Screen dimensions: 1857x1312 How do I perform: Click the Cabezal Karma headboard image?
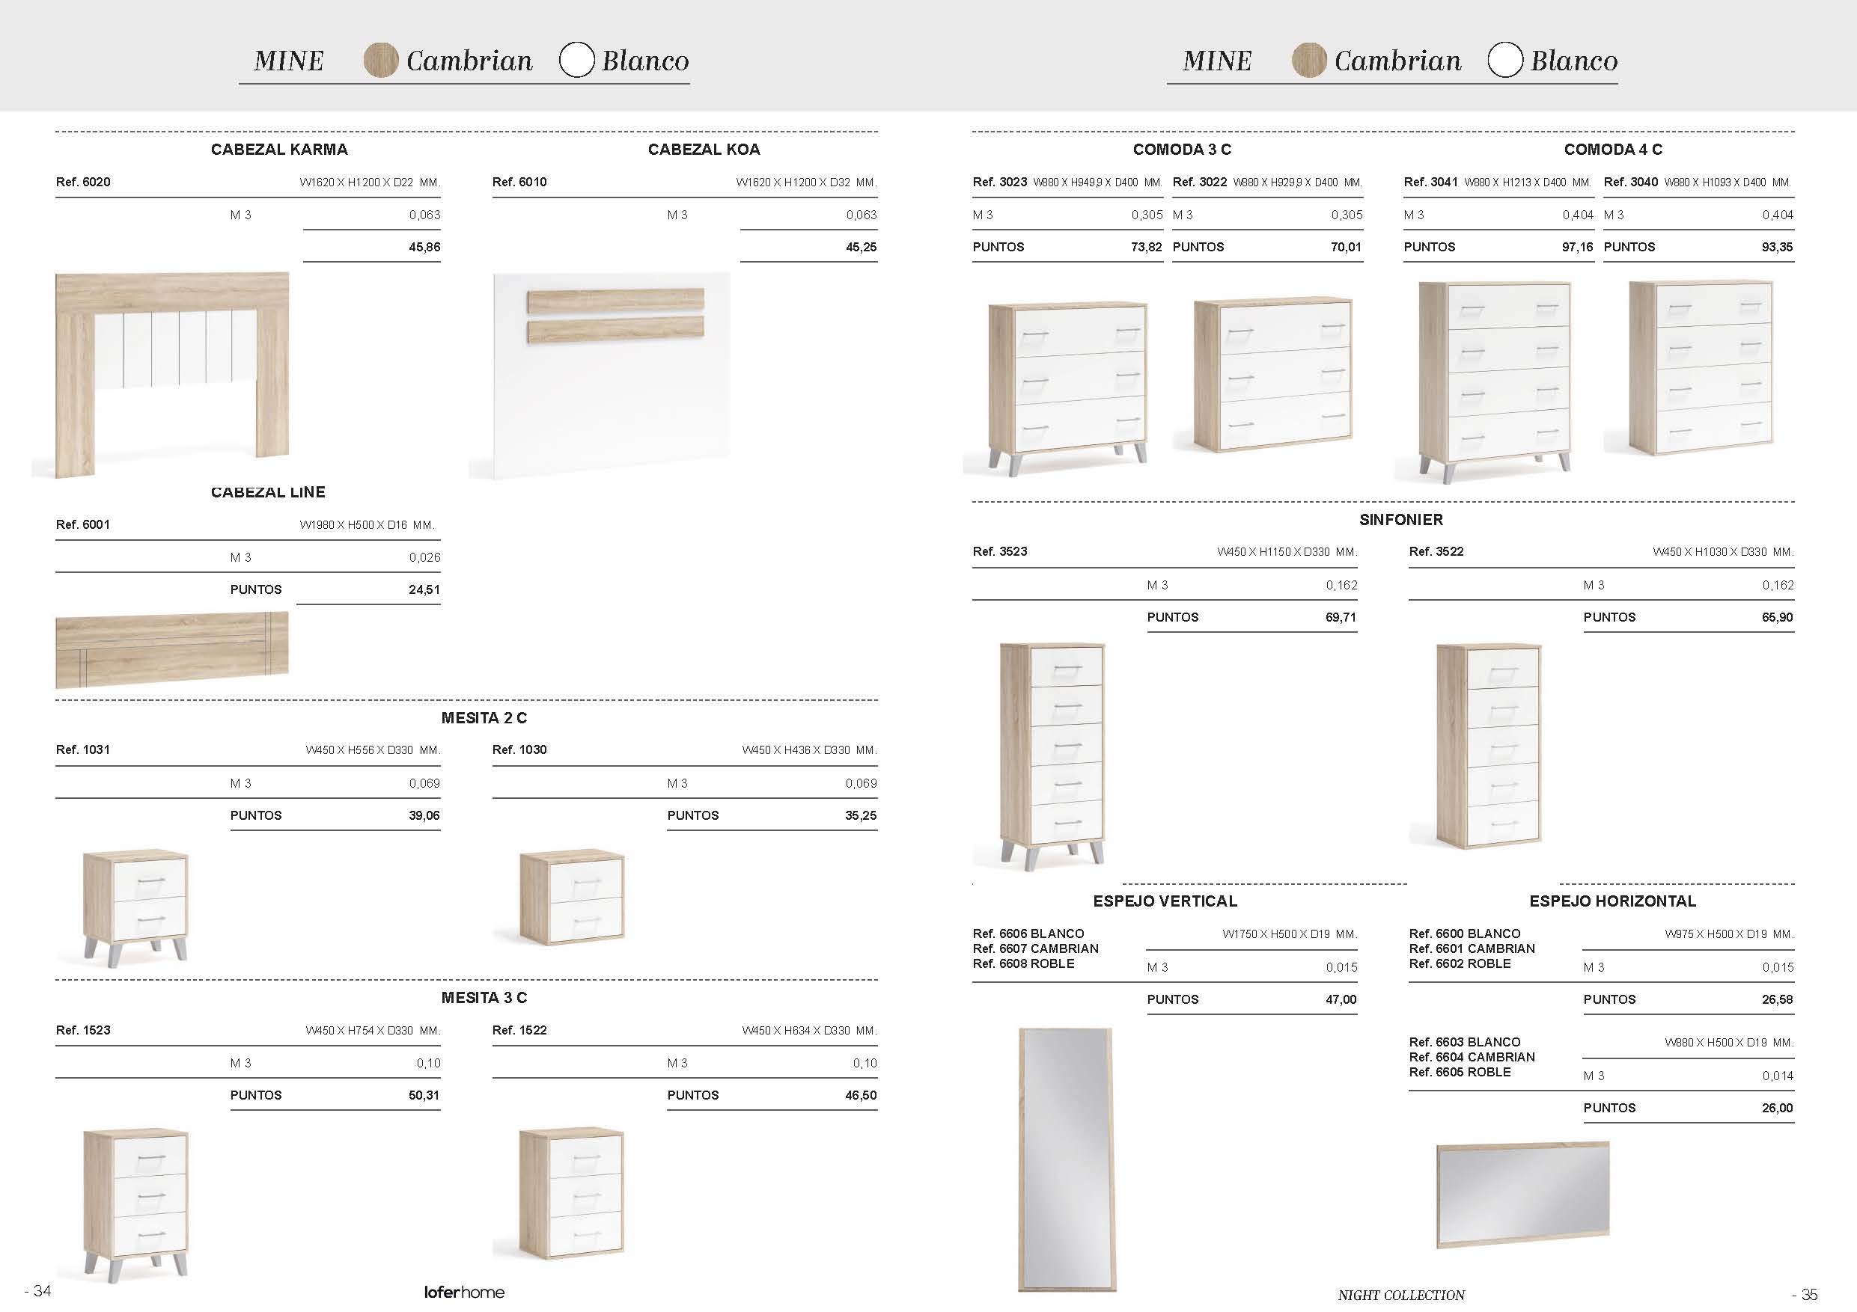(172, 375)
